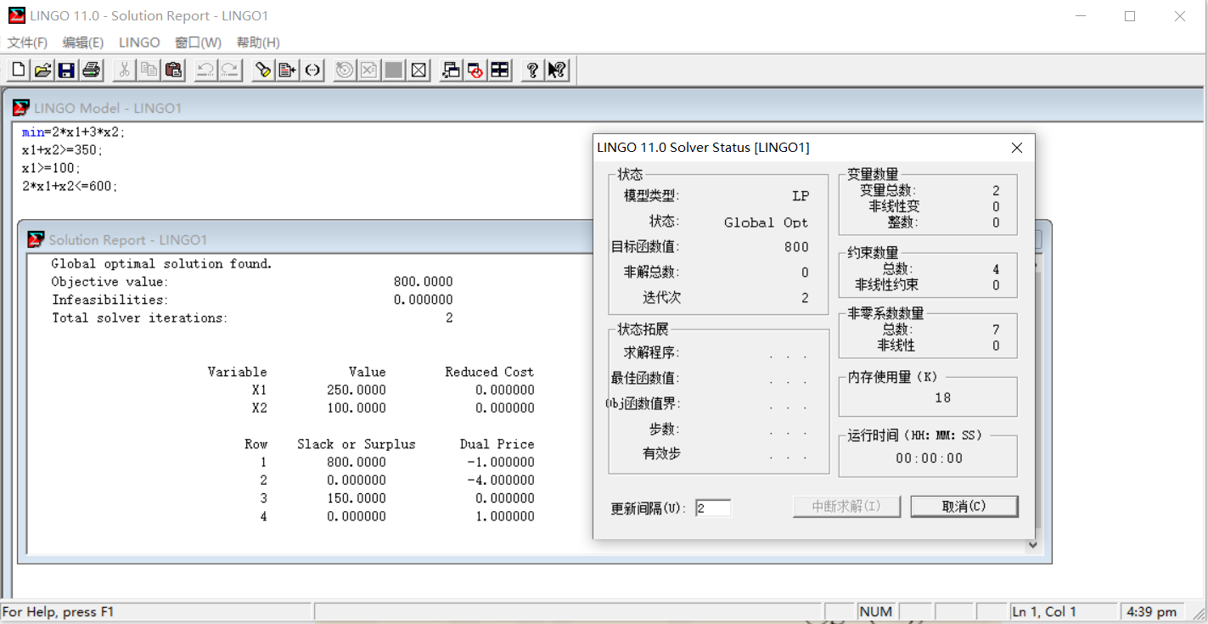The image size is (1208, 624).
Task: Click the Undo arrow icon
Action: [x=205, y=70]
